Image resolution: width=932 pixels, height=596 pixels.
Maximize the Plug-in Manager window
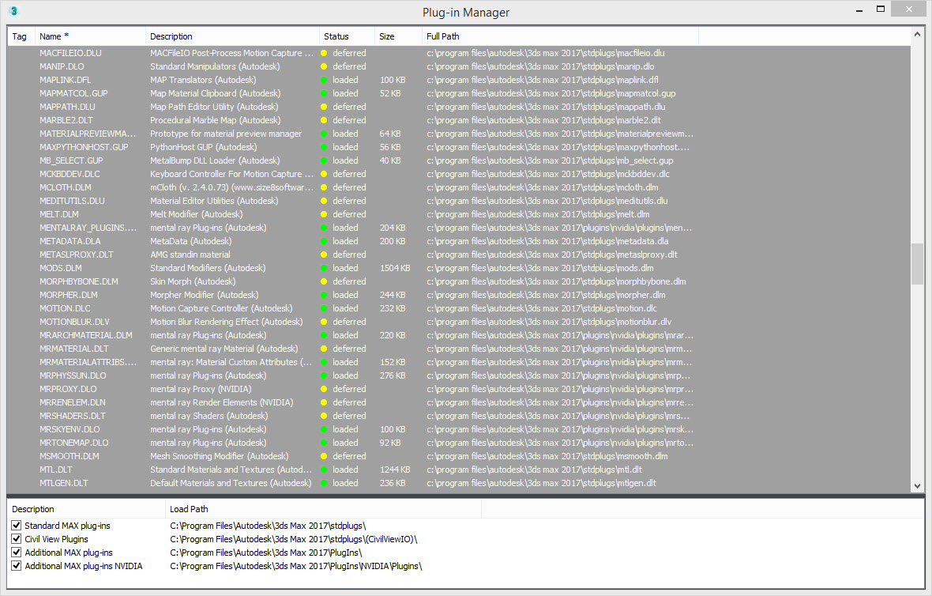click(881, 9)
